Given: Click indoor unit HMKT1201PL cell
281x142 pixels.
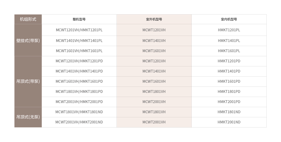Looking at the screenshot, I should (229, 30).
